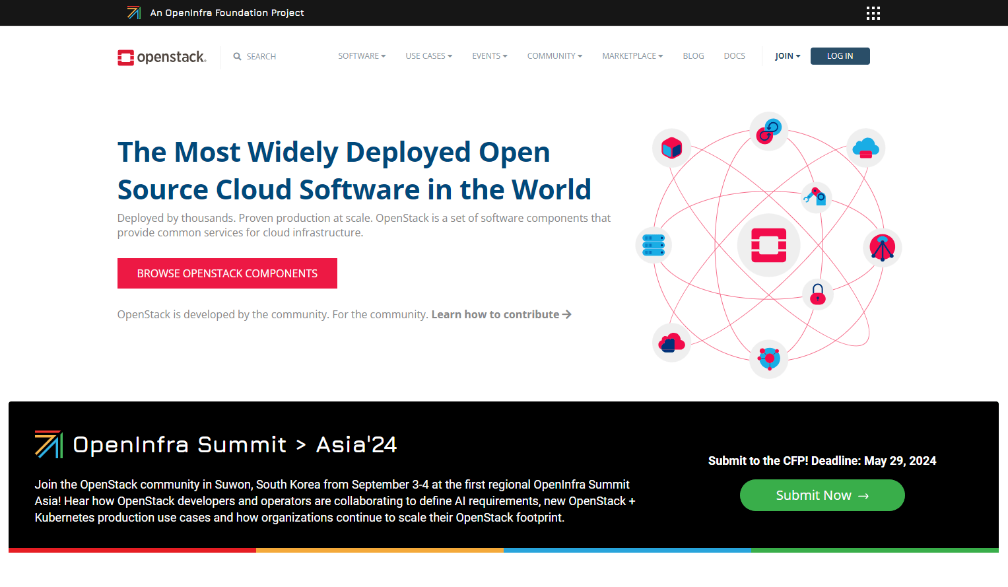Open the Community dropdown menu

[x=554, y=56]
